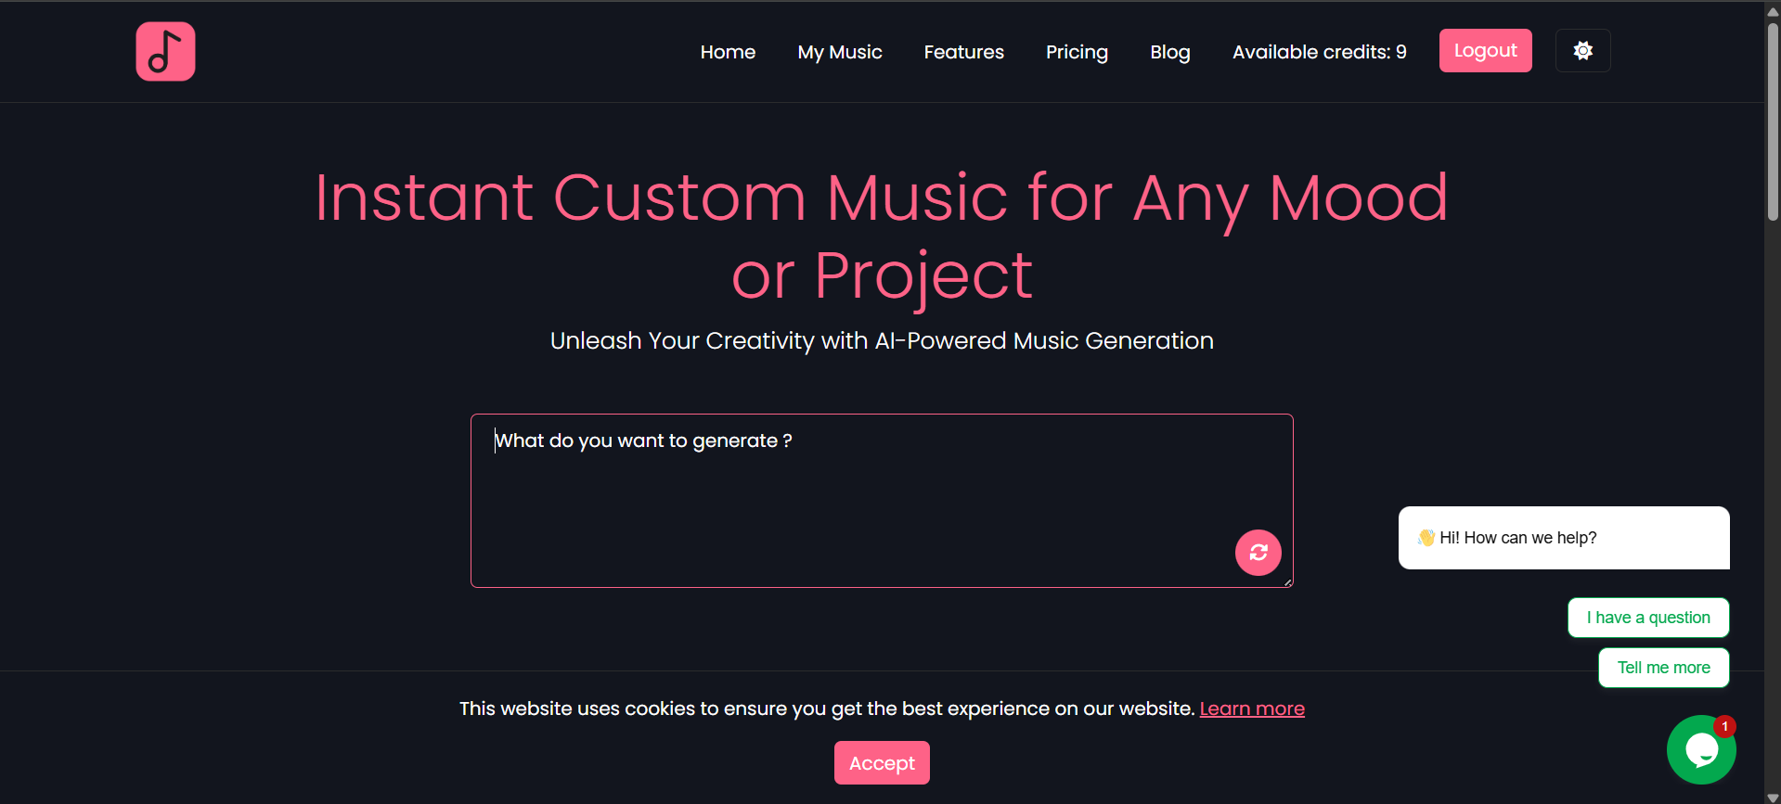This screenshot has height=804, width=1781.
Task: Select Home in the navigation bar
Action: 728,52
